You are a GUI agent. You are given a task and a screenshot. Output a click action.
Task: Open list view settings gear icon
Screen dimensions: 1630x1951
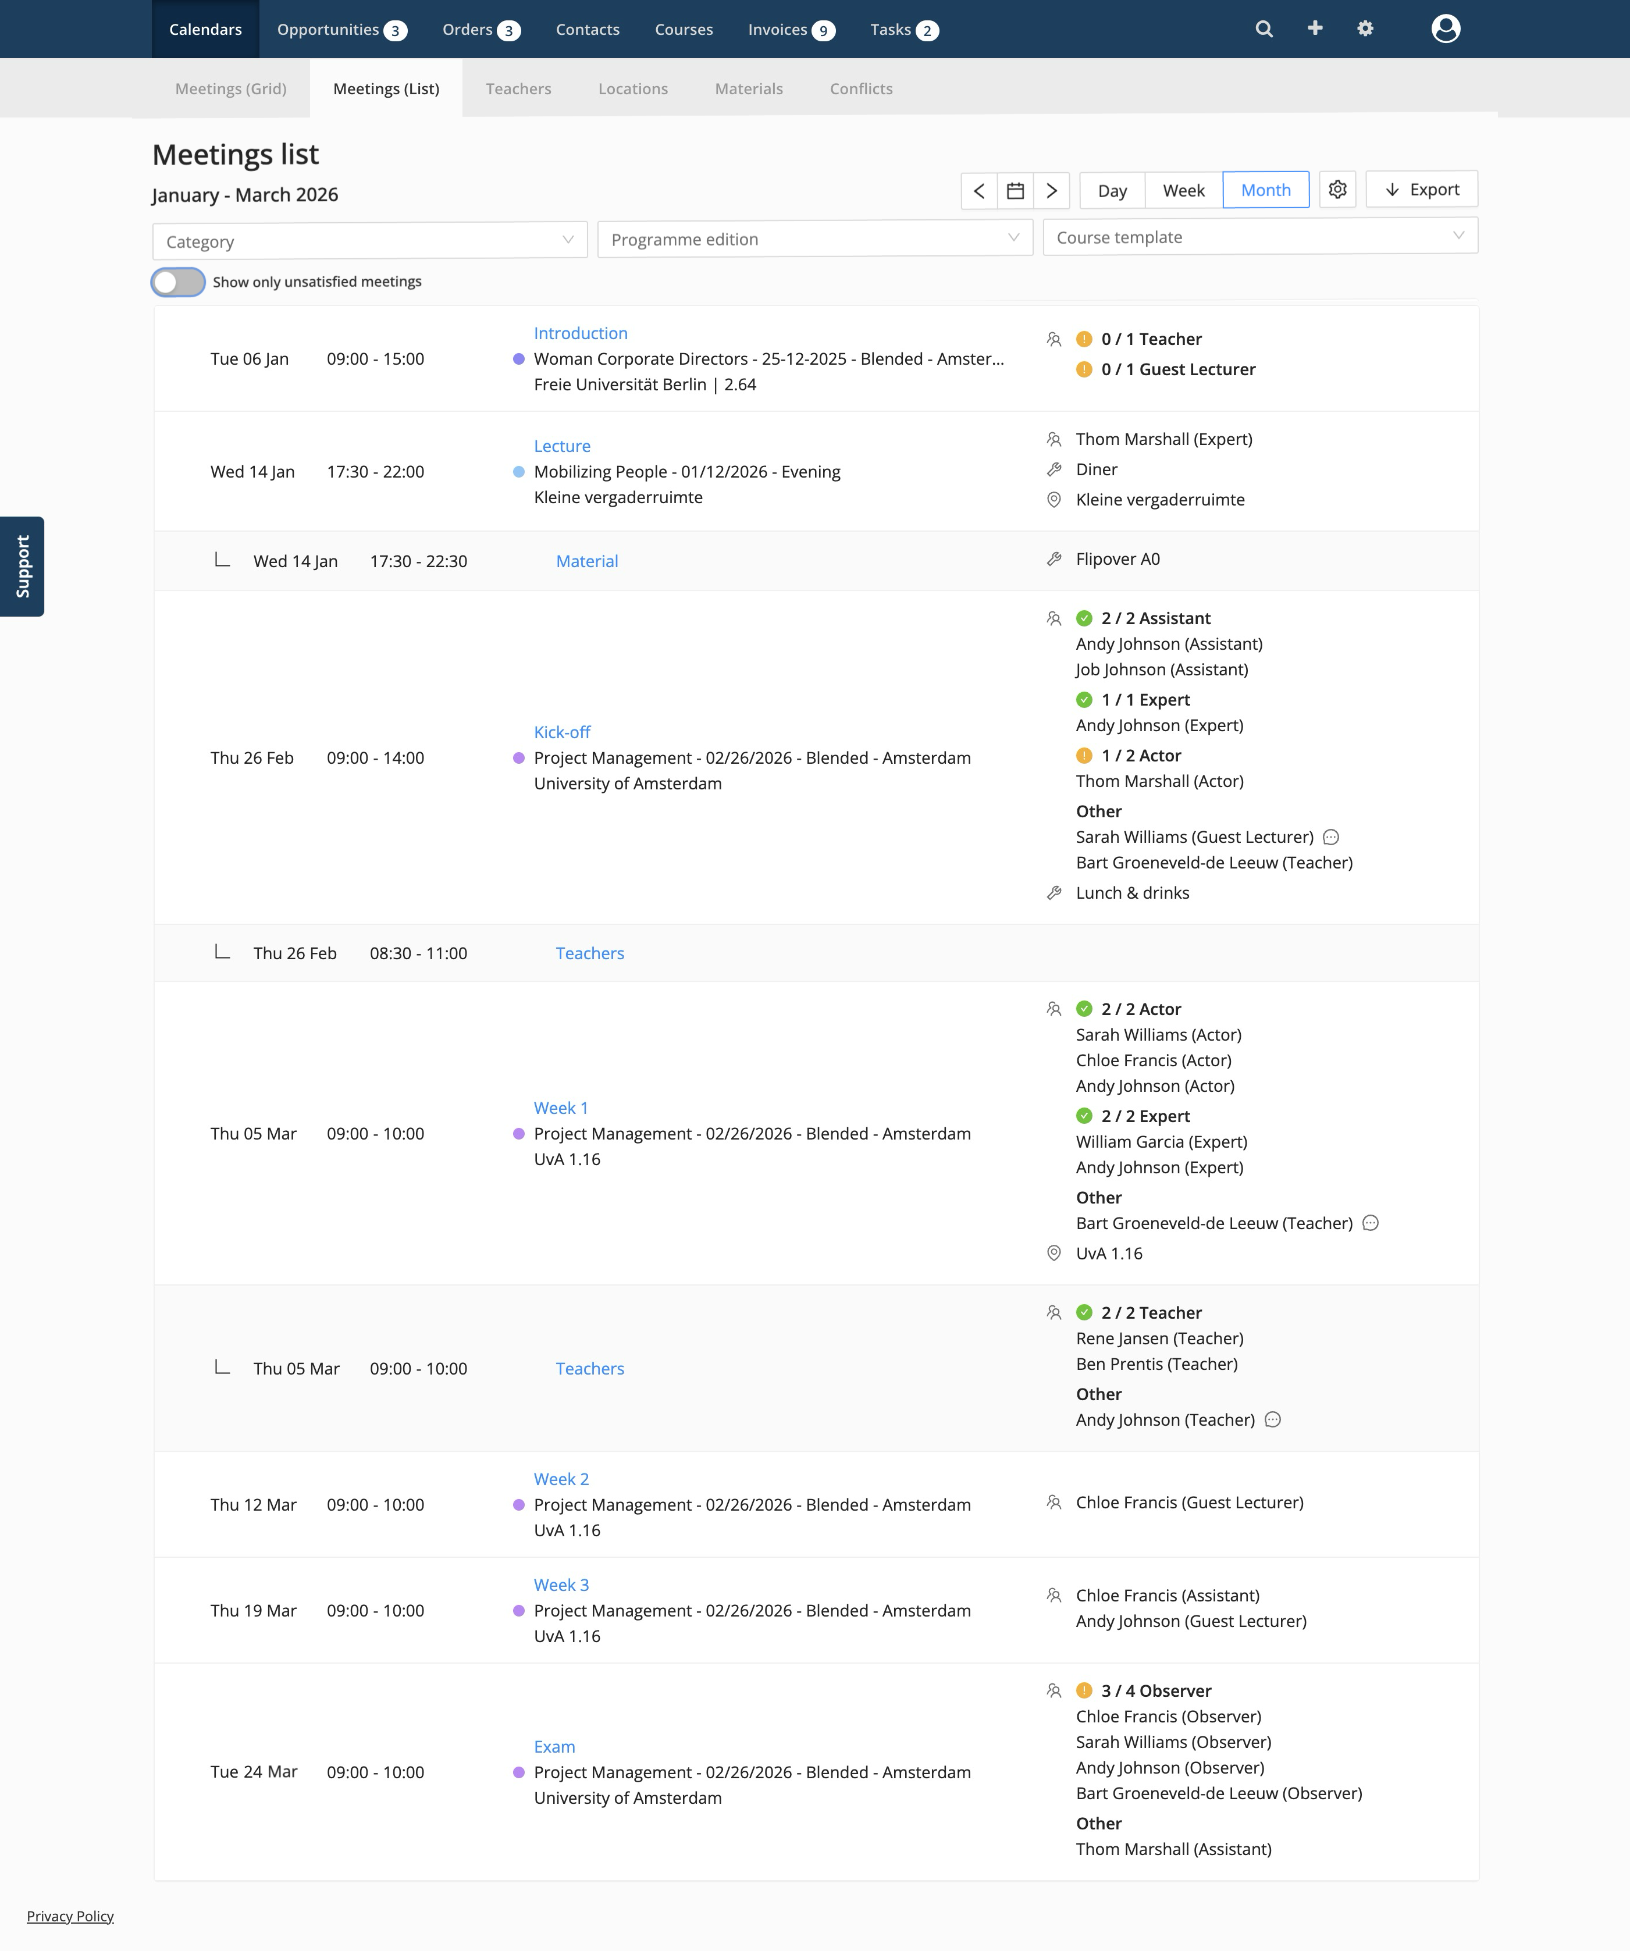[1337, 190]
